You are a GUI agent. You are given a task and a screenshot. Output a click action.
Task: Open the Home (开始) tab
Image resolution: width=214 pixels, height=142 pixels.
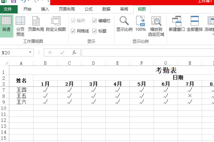pyautogui.click(x=27, y=9)
